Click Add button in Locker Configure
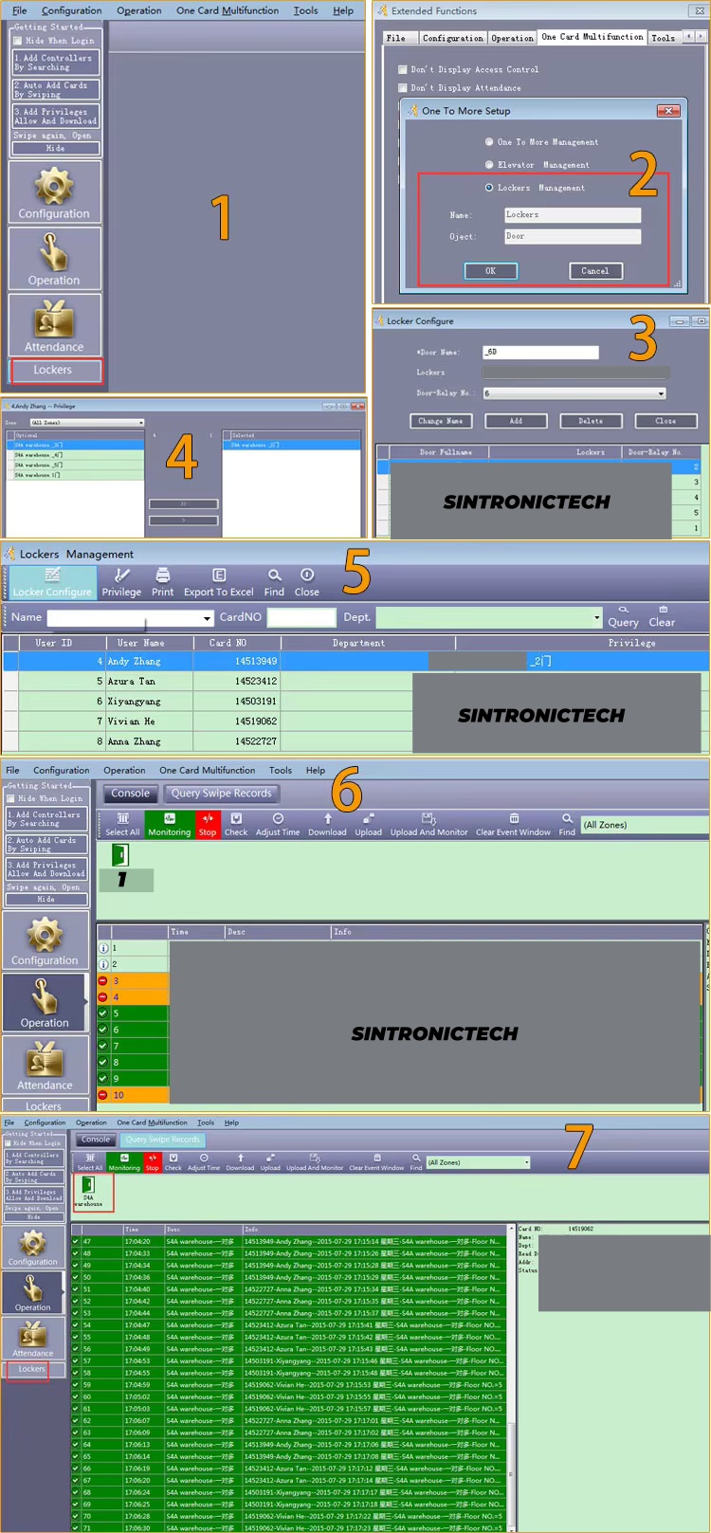The height and width of the screenshot is (1533, 711). tap(516, 421)
